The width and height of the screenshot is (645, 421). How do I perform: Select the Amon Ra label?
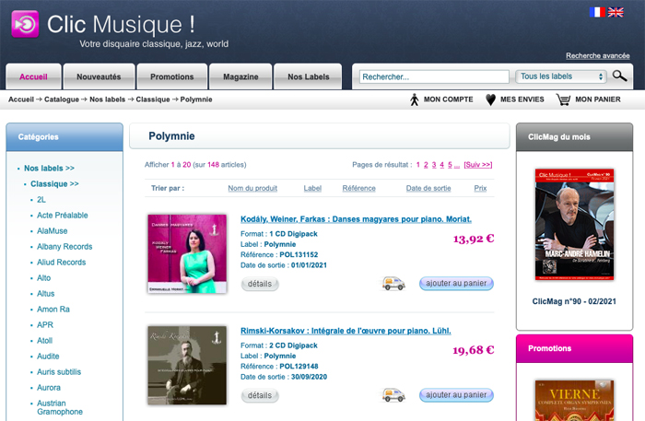(53, 310)
